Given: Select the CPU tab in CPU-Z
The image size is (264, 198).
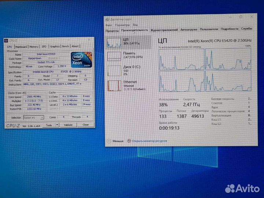Looking at the screenshot, I should pos(10,47).
